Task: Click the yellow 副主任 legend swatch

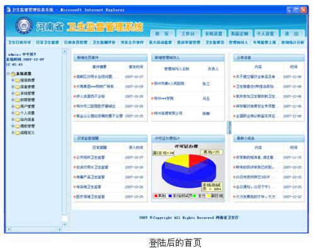Action: tap(209, 196)
